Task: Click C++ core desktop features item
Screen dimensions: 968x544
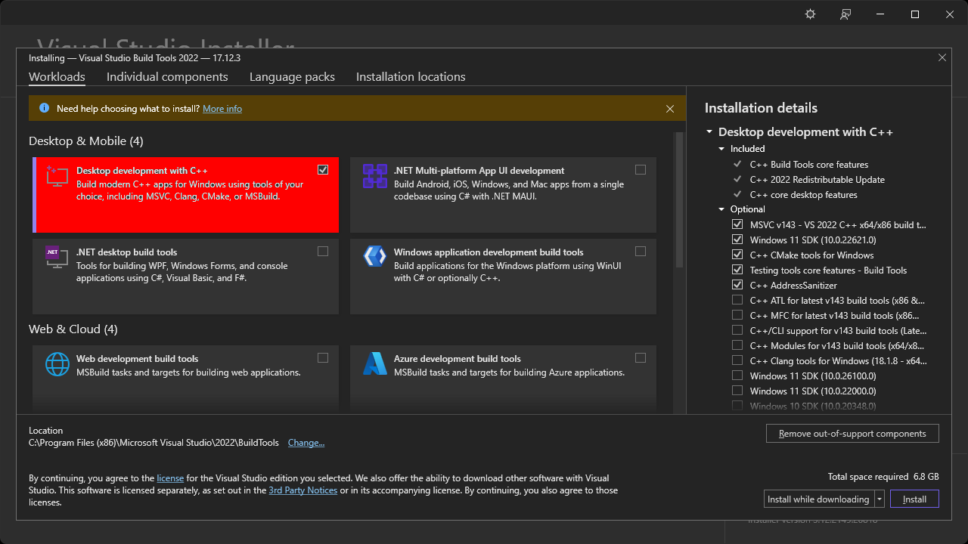Action: click(x=804, y=194)
